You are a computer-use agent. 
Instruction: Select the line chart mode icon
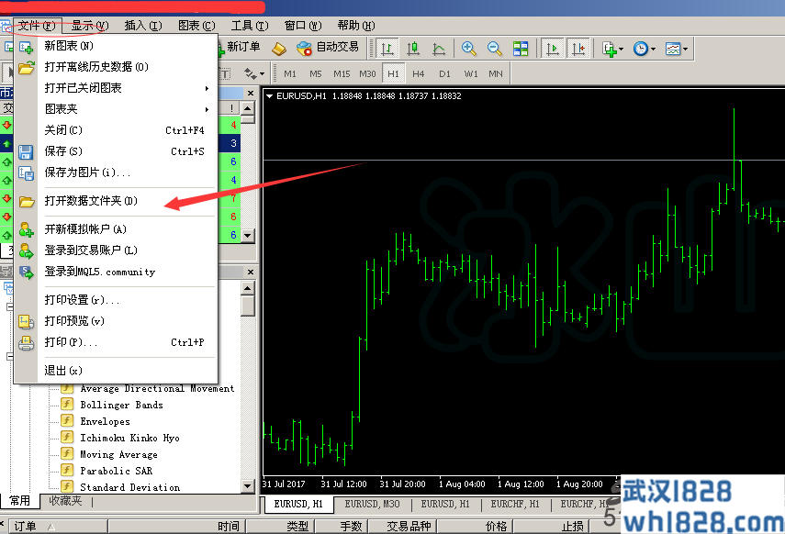[x=439, y=48]
